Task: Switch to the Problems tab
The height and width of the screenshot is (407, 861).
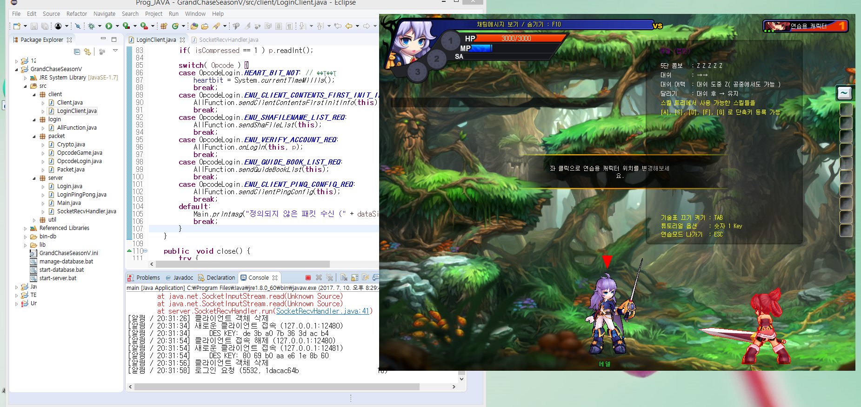Action: click(x=144, y=277)
